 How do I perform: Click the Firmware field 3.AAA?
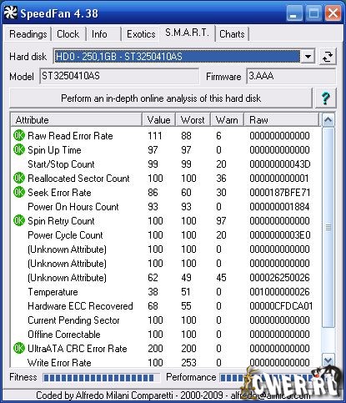click(291, 76)
